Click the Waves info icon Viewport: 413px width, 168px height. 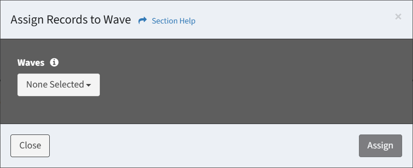point(54,63)
